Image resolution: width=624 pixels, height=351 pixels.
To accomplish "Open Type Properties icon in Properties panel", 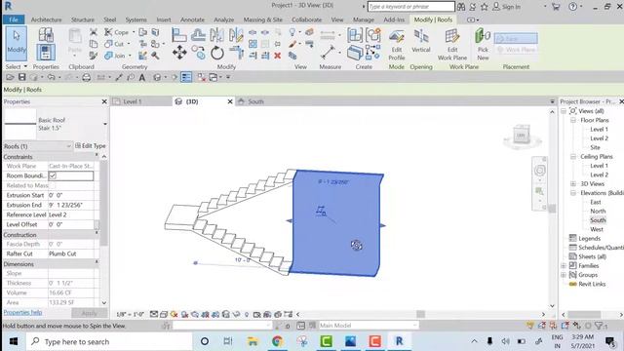I will tap(46, 35).
